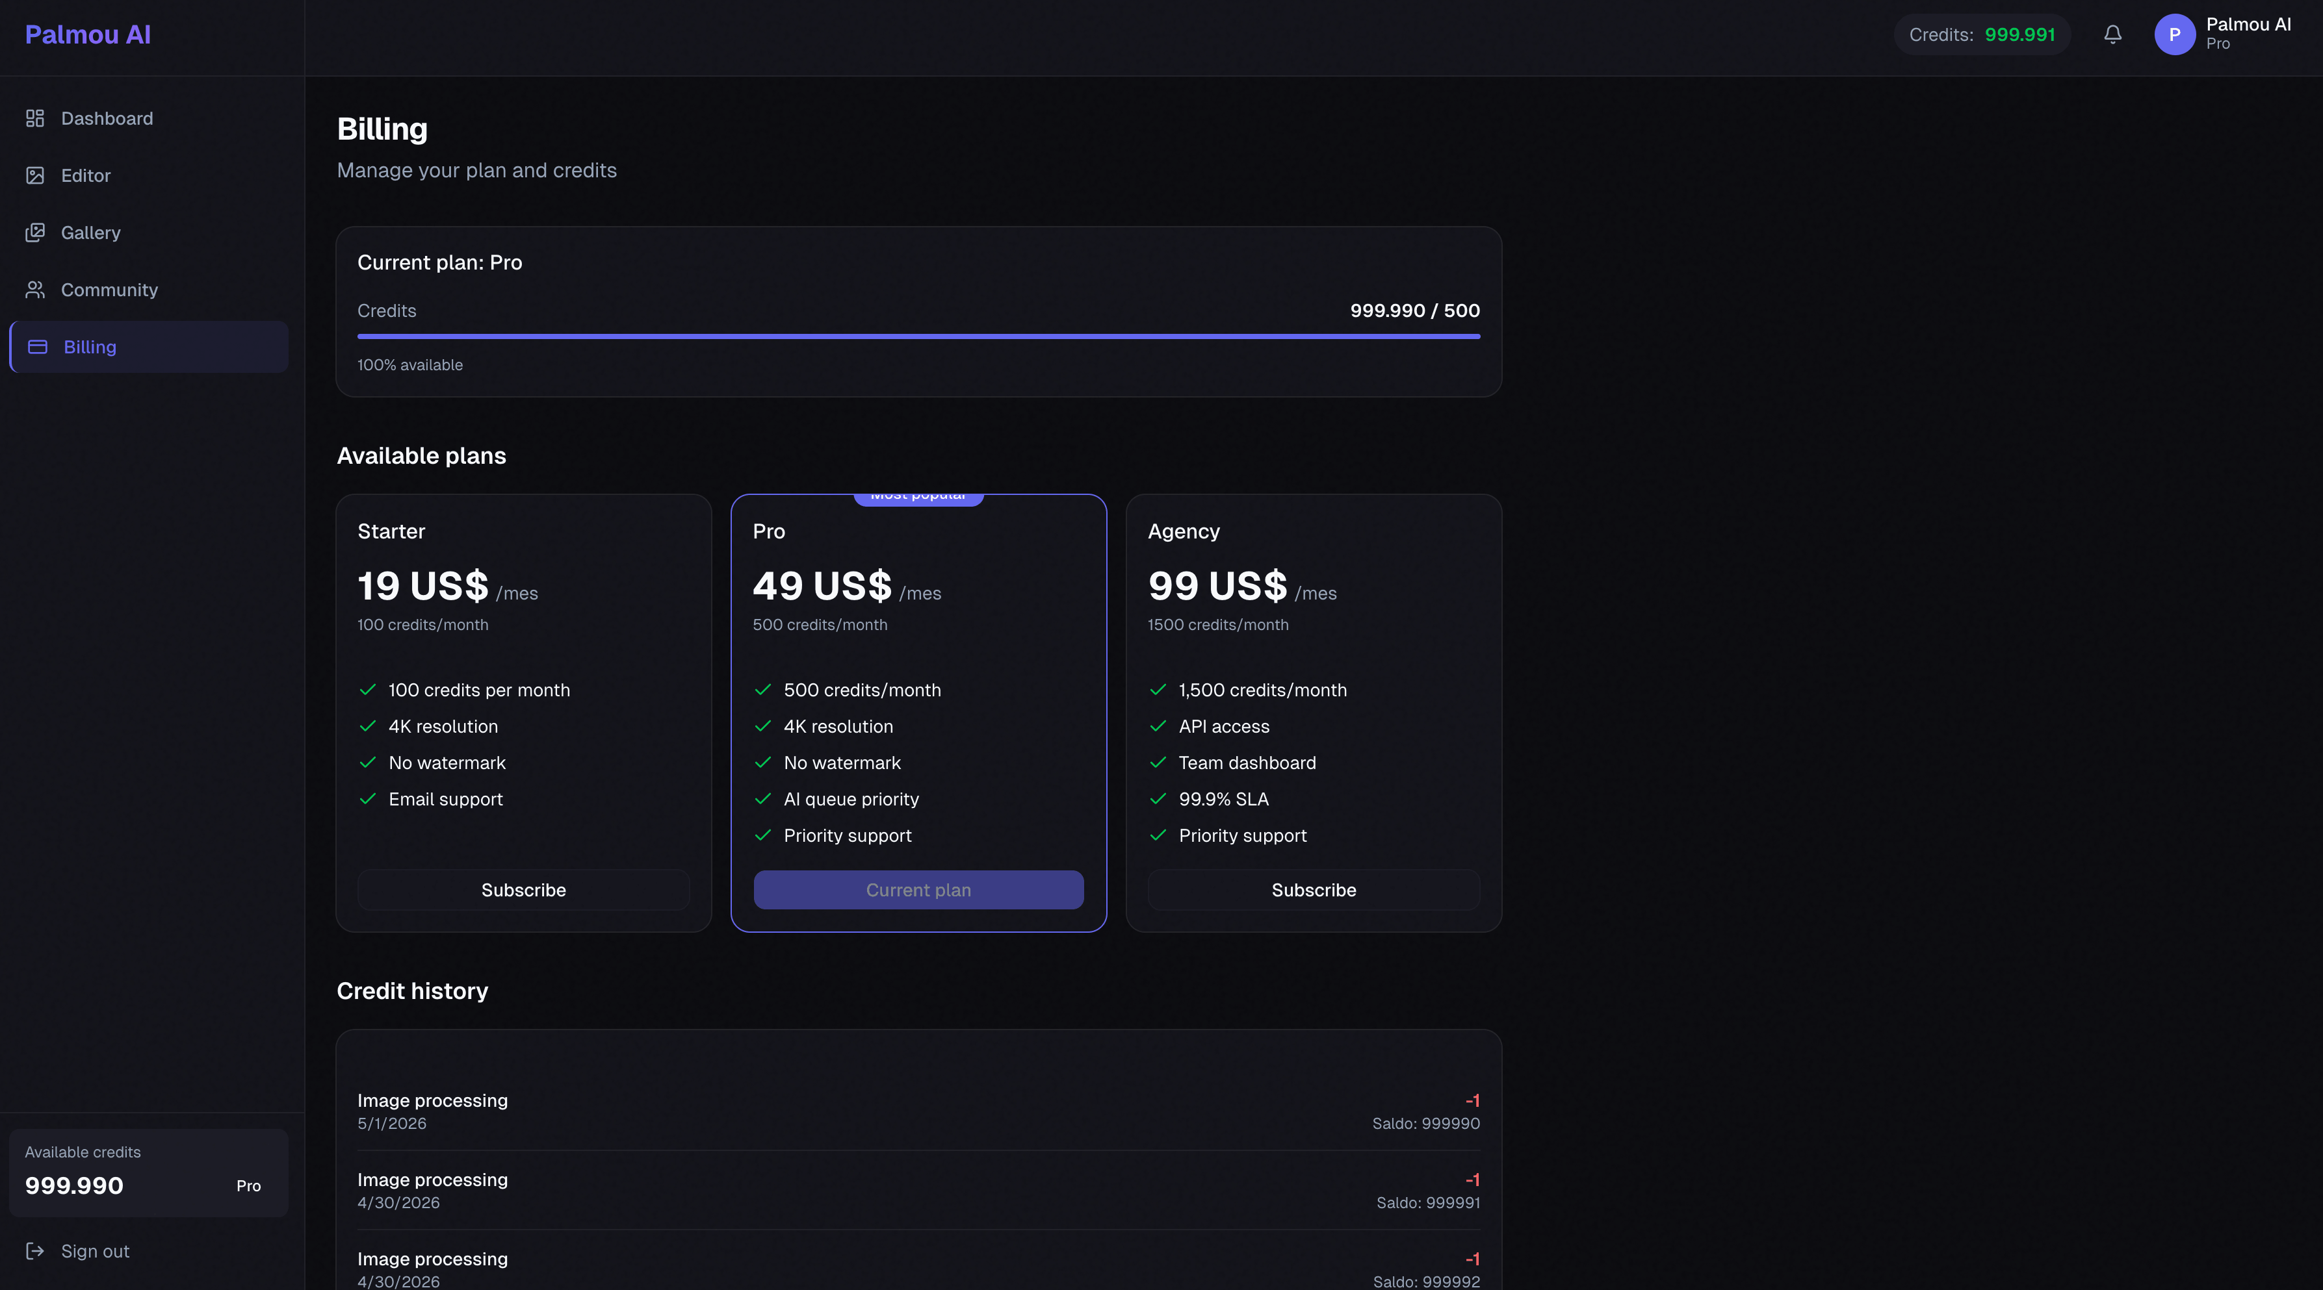This screenshot has height=1290, width=2323.
Task: Click the checkmark beside 99.9% SLA
Action: coord(1158,799)
